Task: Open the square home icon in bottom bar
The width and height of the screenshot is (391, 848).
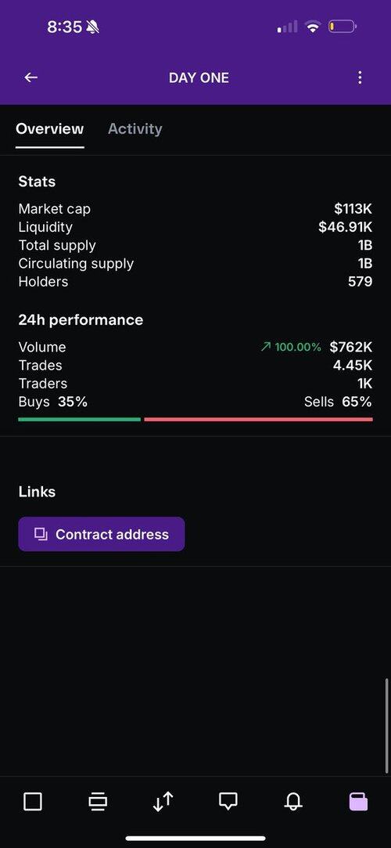Action: point(33,802)
